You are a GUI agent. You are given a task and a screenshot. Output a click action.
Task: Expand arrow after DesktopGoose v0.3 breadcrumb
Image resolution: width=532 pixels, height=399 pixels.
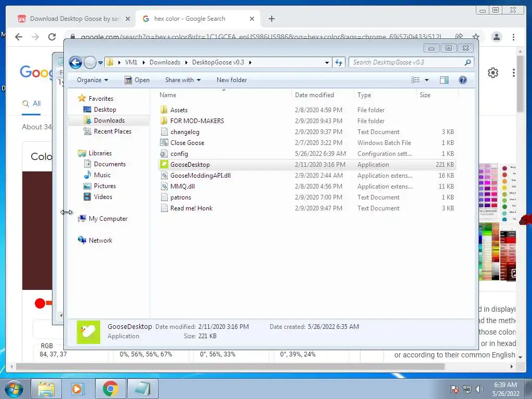tap(250, 62)
